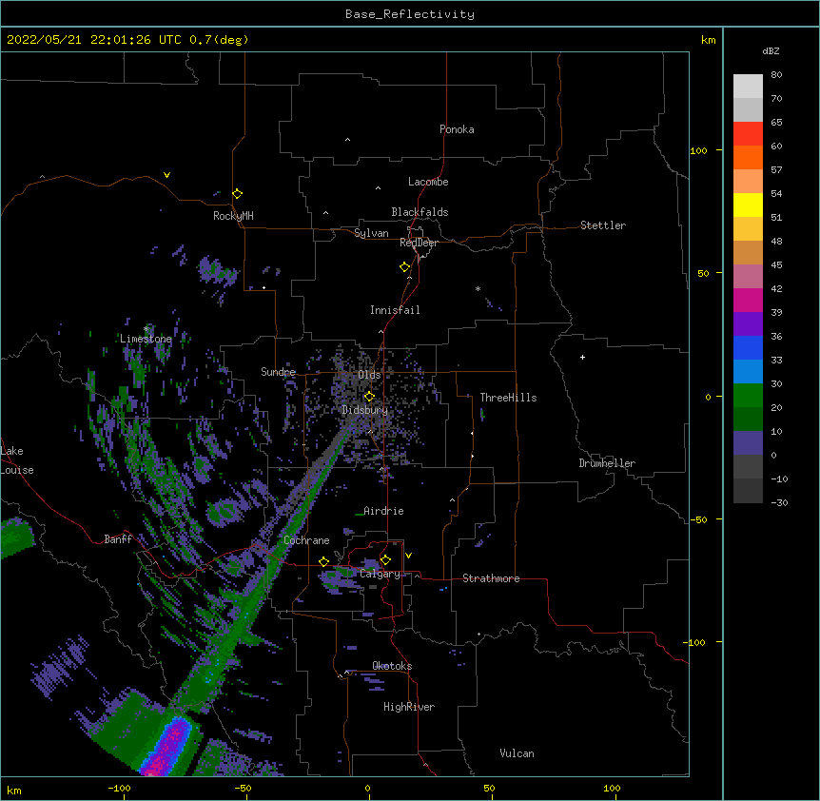820x801 pixels.
Task: Click the white asterisk marker east of Innisfail
Action: click(478, 288)
